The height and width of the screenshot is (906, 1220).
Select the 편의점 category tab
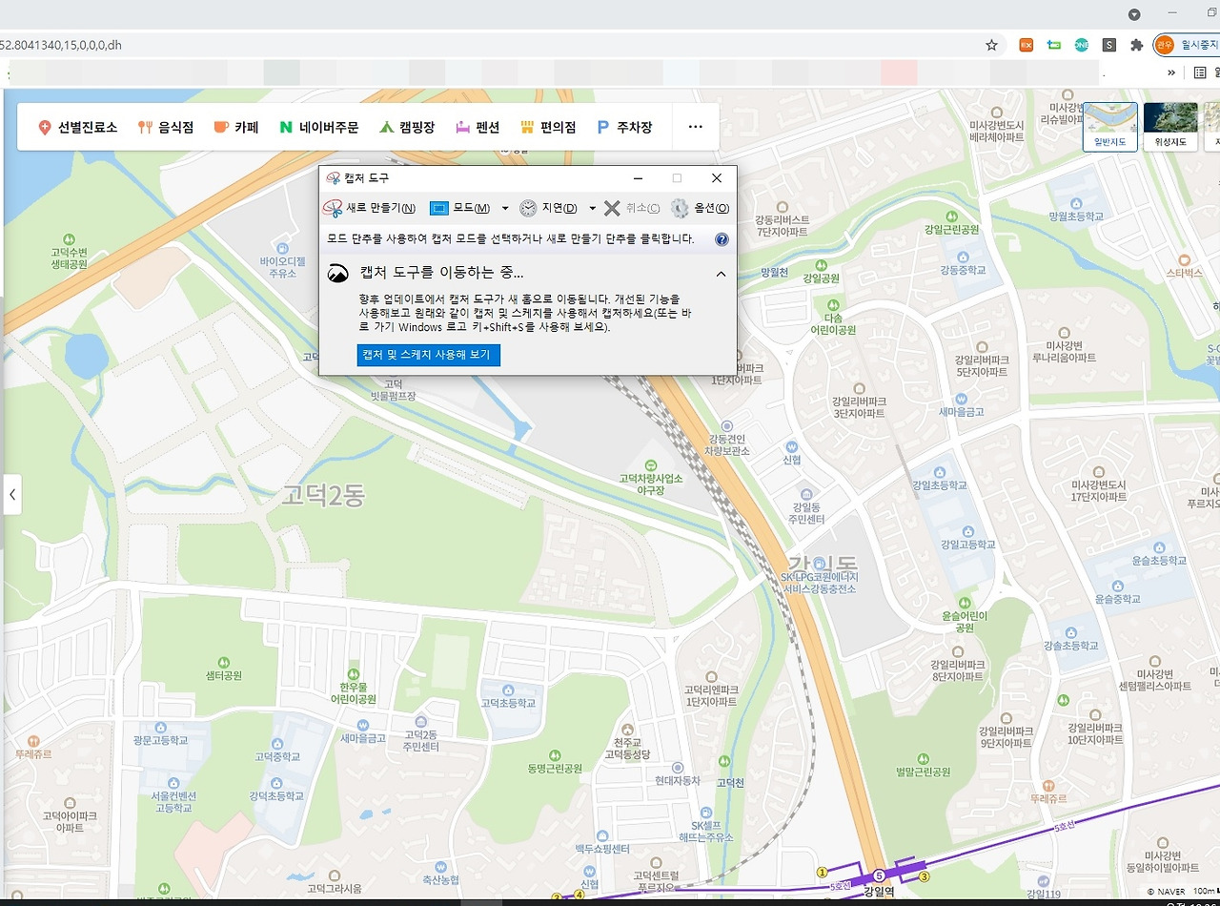pos(548,127)
